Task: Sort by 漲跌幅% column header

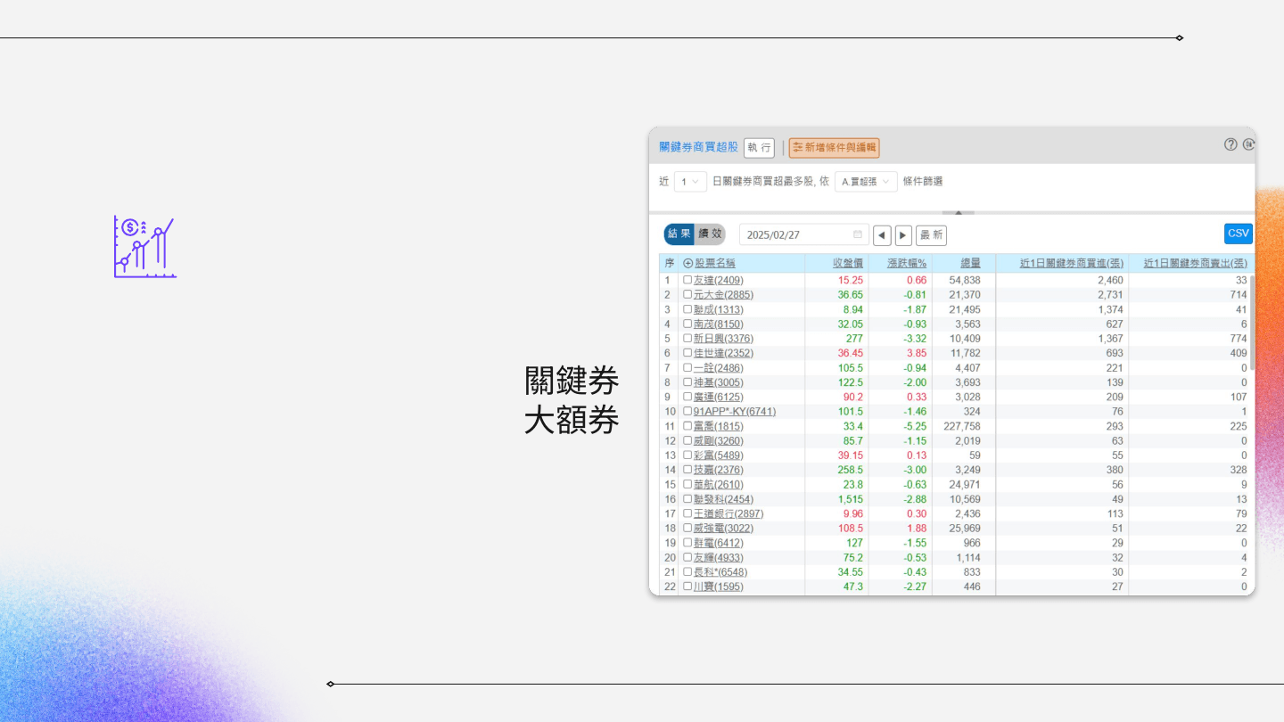Action: click(x=907, y=264)
